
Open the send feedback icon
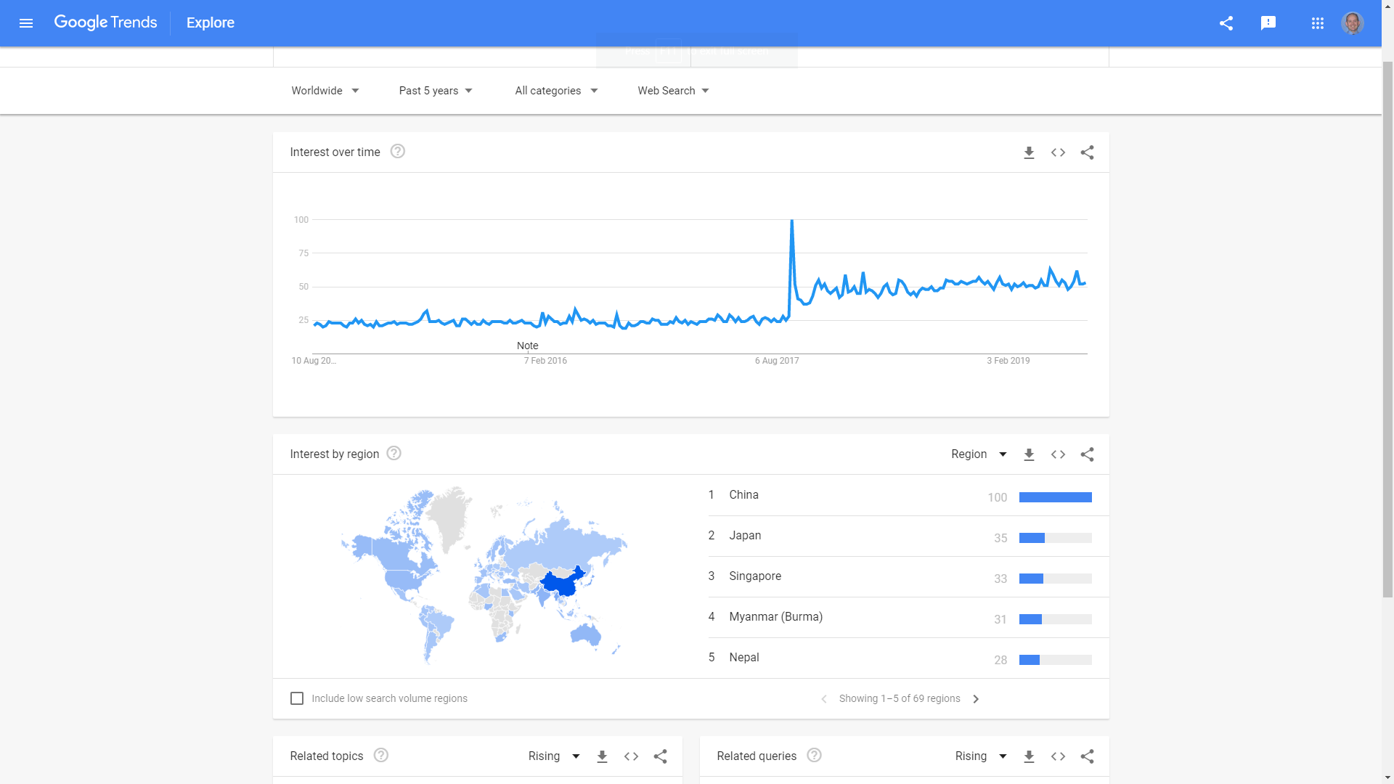1268,23
